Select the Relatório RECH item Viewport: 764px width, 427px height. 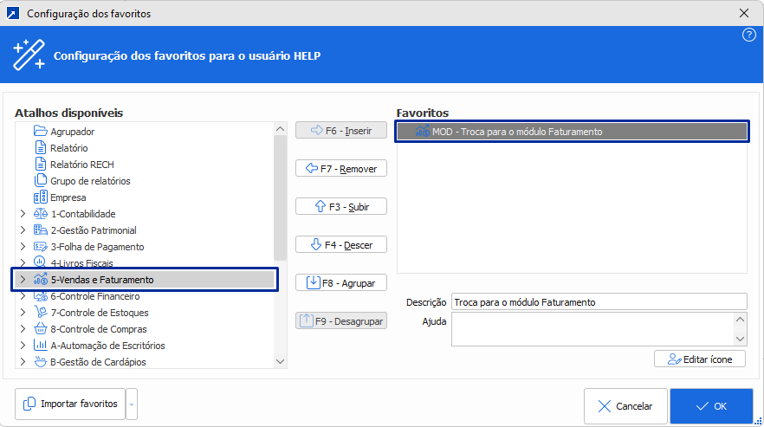click(81, 165)
